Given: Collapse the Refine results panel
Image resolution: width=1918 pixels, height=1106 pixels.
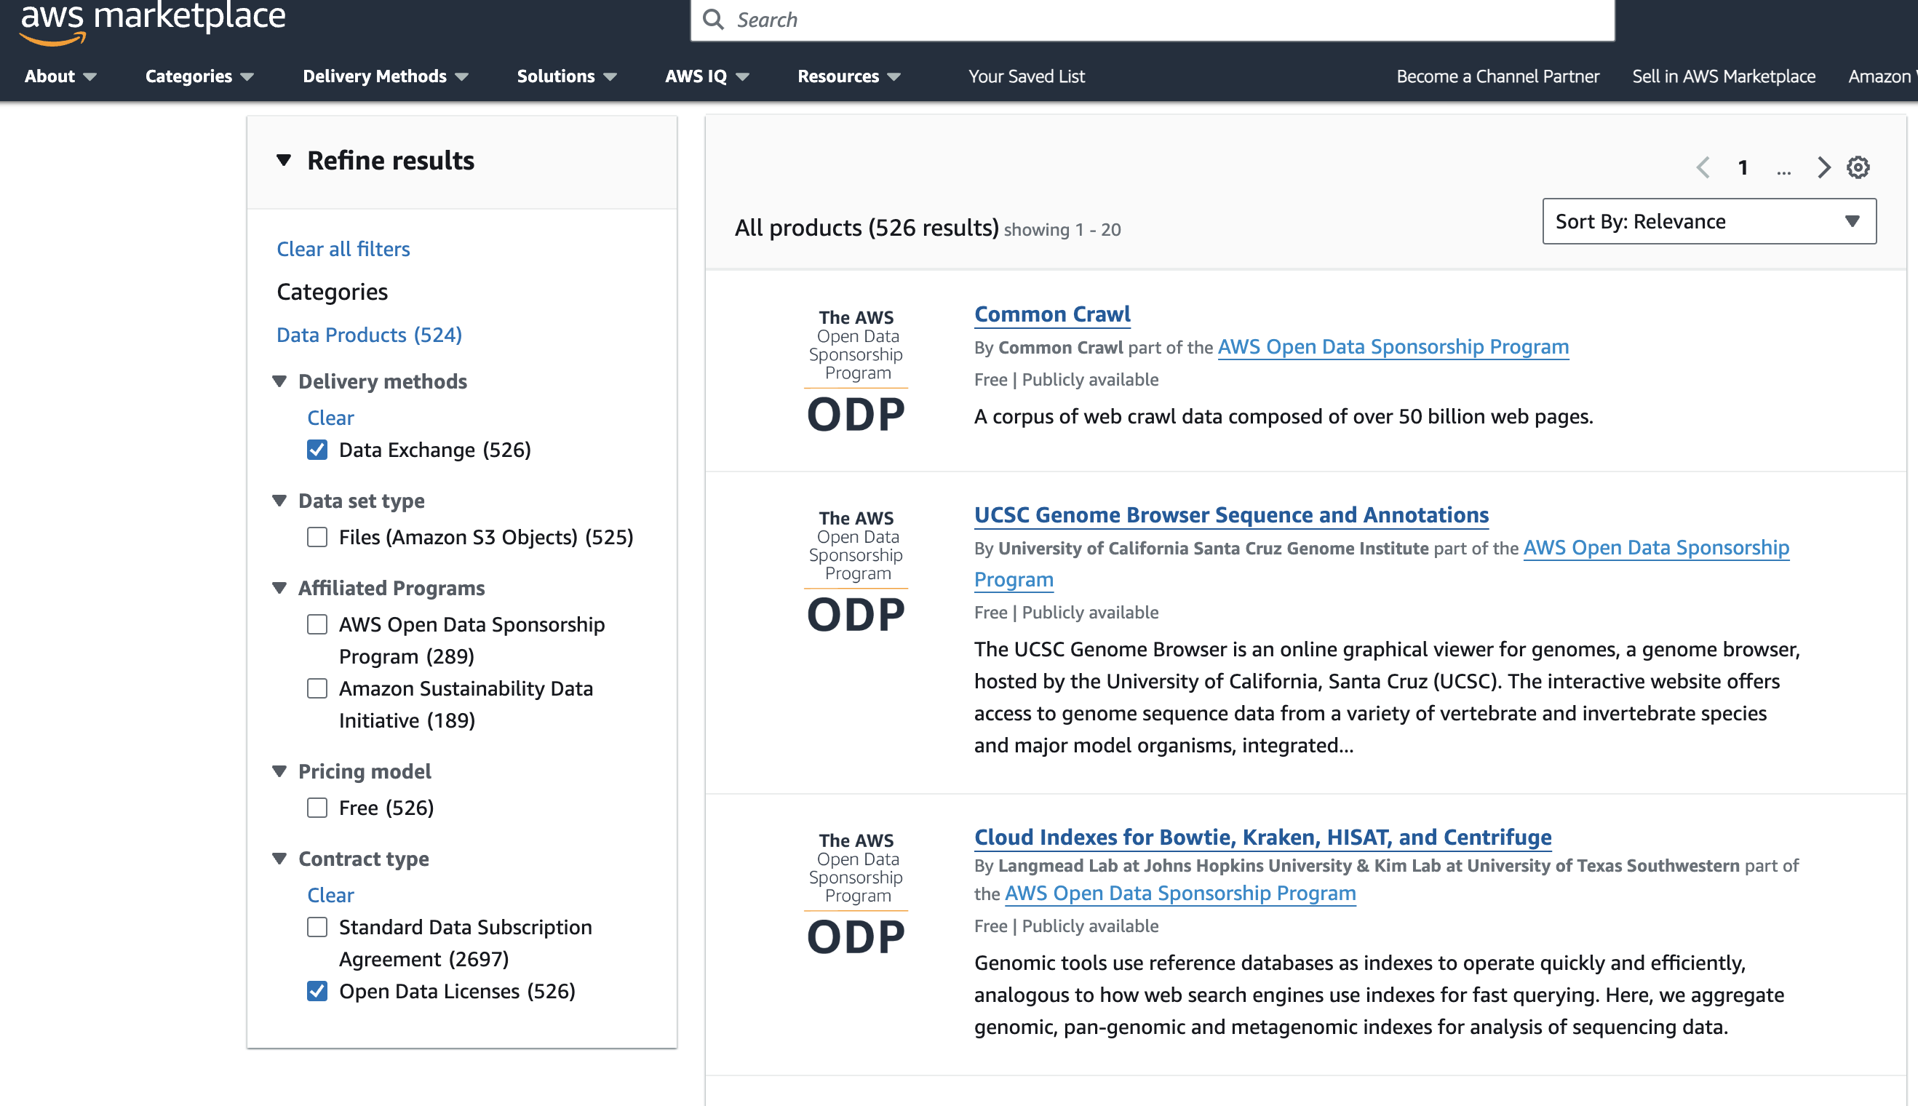Looking at the screenshot, I should click(284, 160).
